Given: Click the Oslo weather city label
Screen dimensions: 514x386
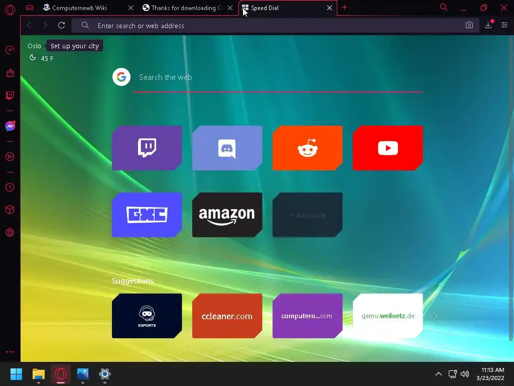Looking at the screenshot, I should pos(35,46).
